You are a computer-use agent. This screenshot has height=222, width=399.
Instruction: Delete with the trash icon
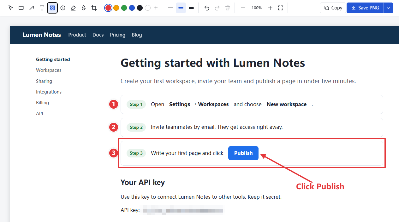[x=228, y=8]
